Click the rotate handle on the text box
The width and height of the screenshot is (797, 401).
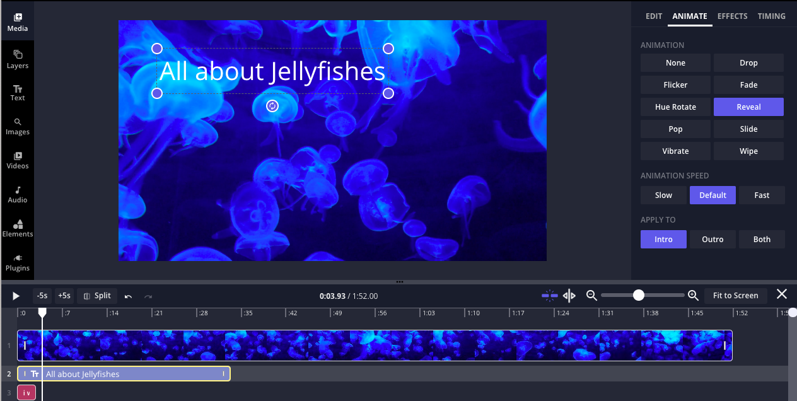[x=272, y=106]
